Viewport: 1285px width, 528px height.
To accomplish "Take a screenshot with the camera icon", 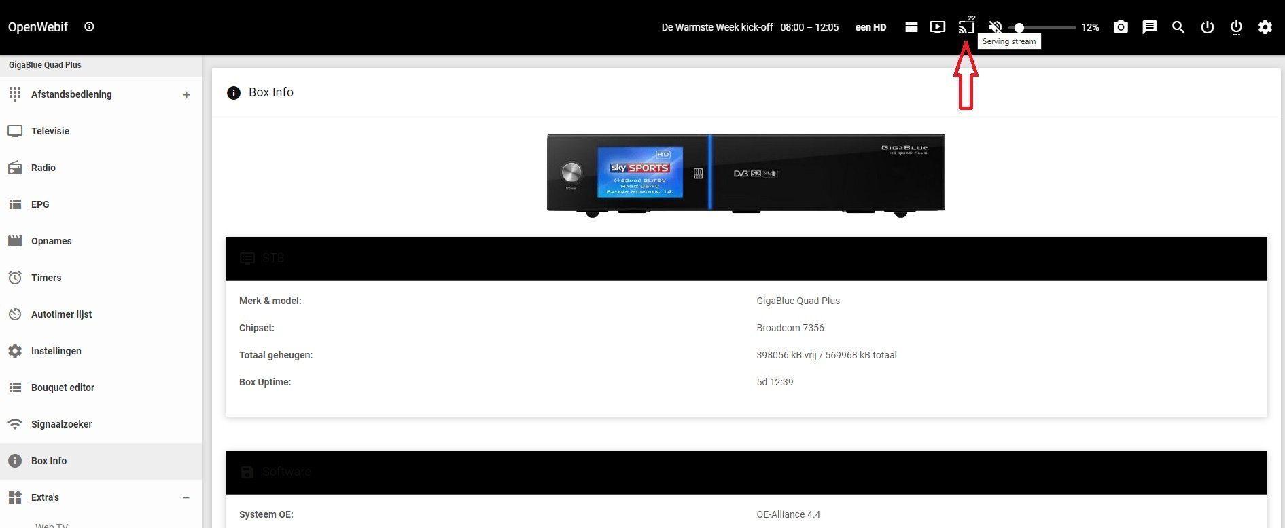I will coord(1121,27).
